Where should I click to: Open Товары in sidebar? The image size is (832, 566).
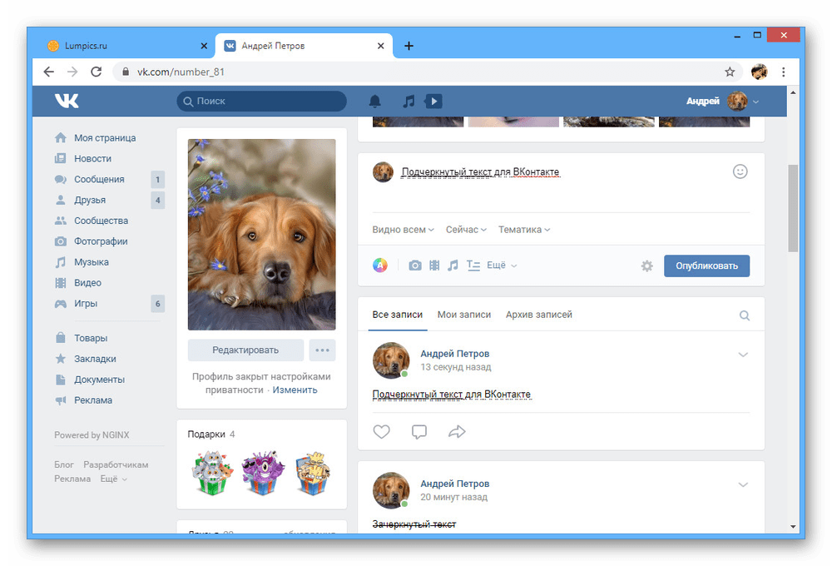91,338
